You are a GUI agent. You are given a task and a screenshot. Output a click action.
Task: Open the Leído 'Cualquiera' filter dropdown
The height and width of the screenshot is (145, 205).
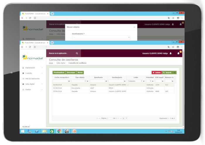[135, 81]
